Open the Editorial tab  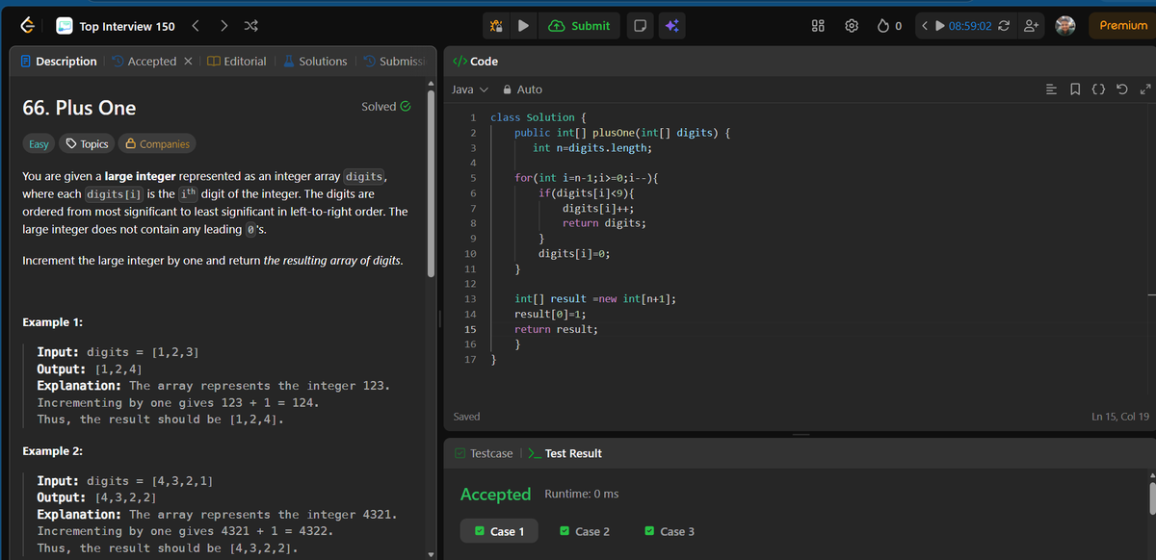237,62
